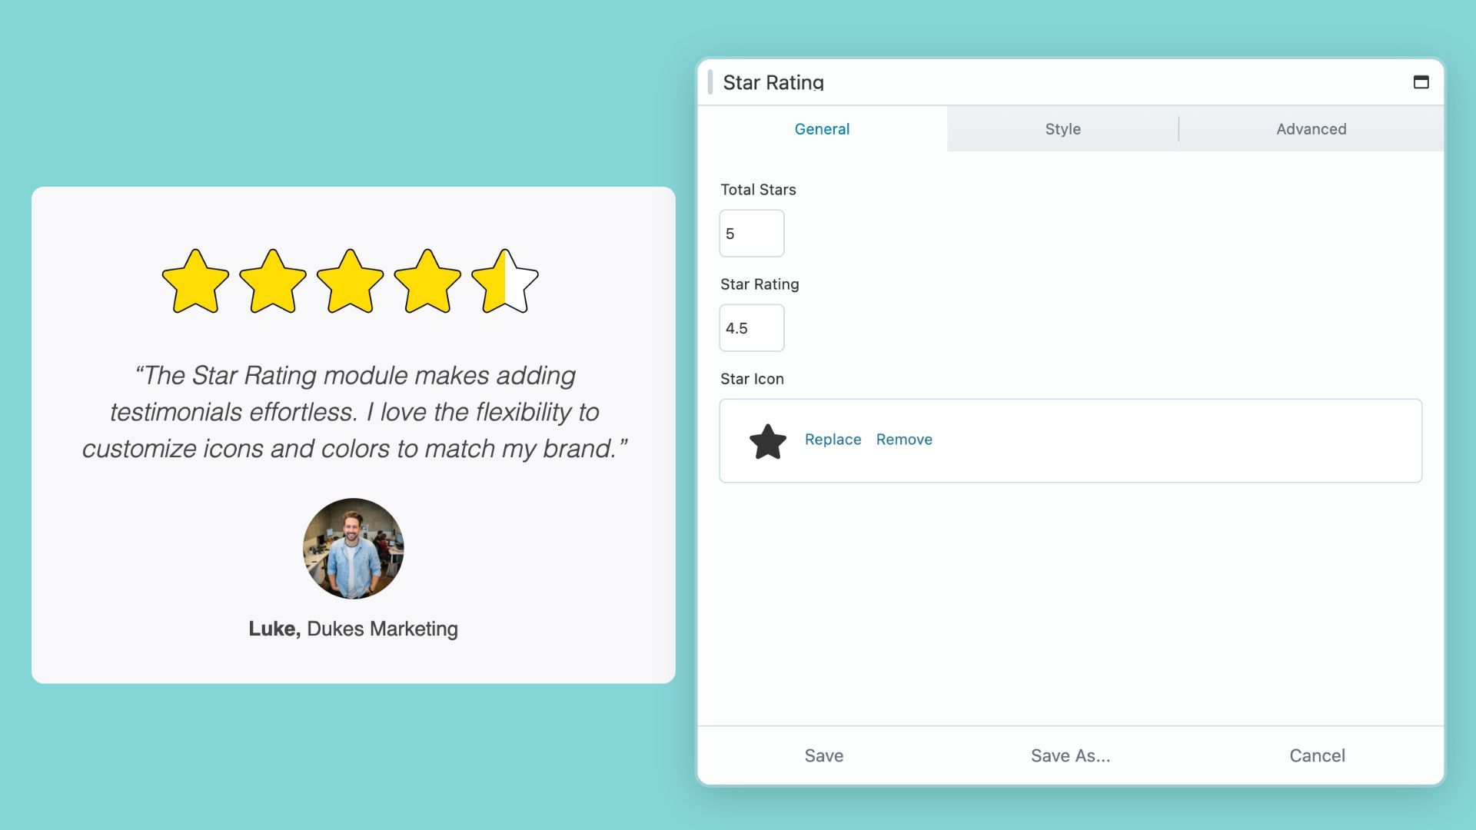Select the General tab

tap(822, 128)
